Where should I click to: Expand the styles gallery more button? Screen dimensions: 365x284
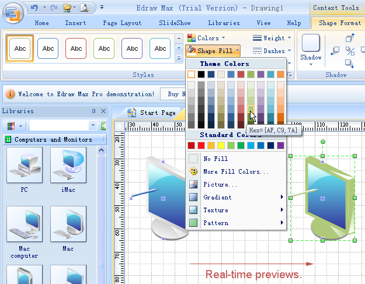click(179, 58)
